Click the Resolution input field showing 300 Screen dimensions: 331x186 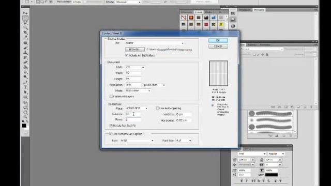pyautogui.click(x=133, y=85)
